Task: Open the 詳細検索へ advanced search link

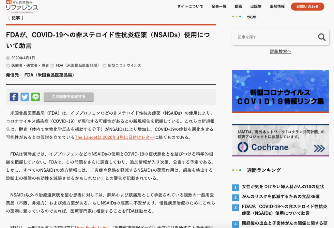Action: point(281,51)
